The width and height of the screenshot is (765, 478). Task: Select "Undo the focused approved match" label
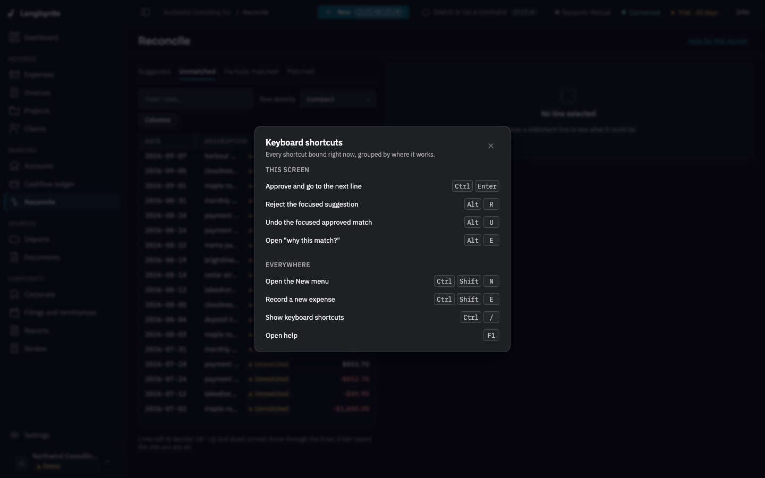point(319,223)
